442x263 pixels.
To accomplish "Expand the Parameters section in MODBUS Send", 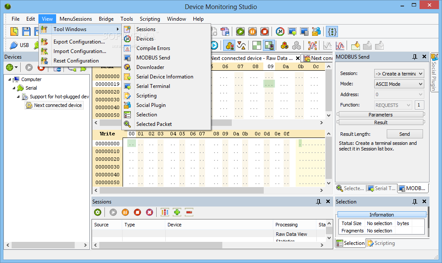I will click(x=381, y=114).
